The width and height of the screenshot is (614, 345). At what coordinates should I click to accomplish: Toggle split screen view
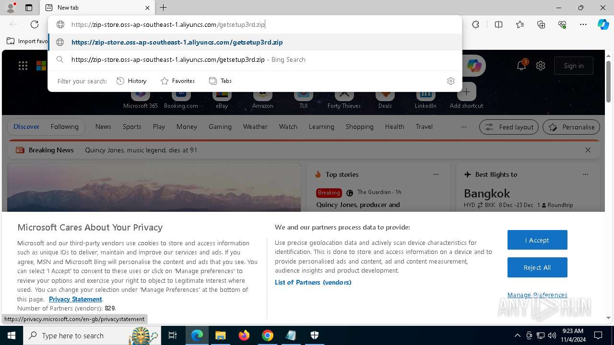point(498,24)
